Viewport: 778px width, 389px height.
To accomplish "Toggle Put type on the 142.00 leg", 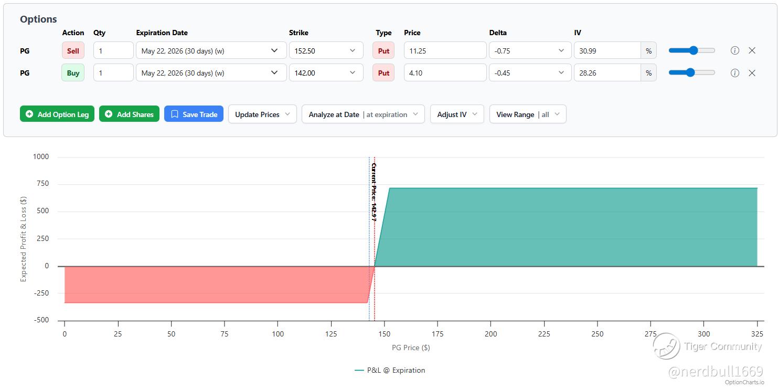I will click(383, 73).
